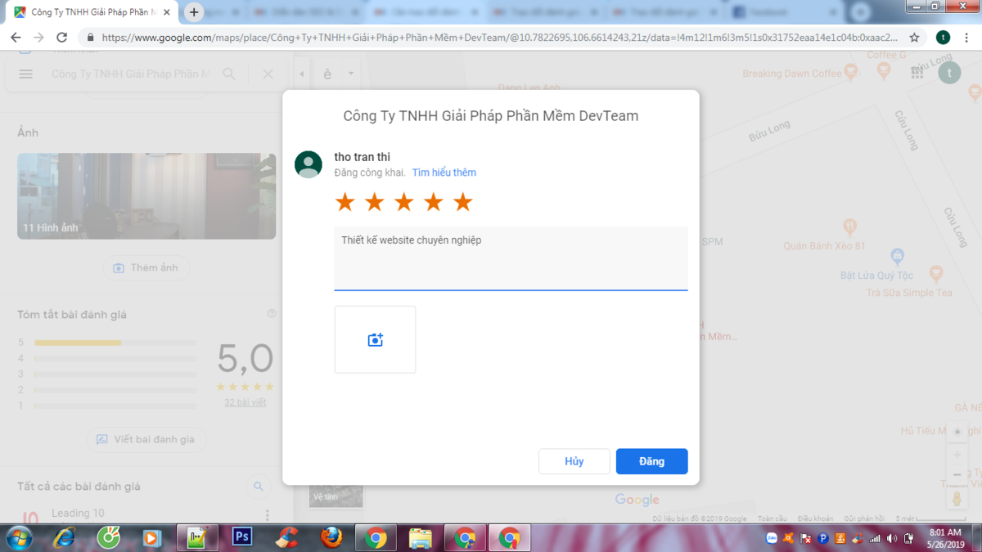Launch Internet Explorer from taskbar
The image size is (982, 552).
tap(64, 537)
